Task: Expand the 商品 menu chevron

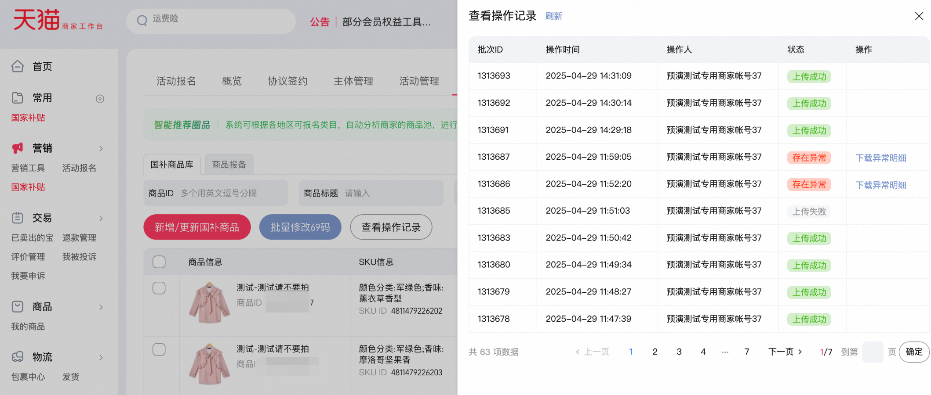Action: pos(101,307)
